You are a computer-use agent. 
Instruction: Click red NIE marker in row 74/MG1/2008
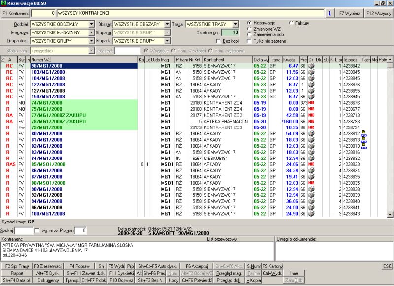click(311, 103)
